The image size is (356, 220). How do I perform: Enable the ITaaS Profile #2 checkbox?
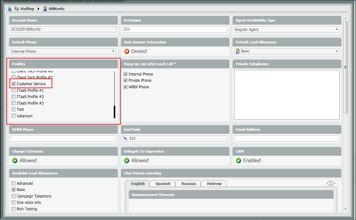(14, 97)
